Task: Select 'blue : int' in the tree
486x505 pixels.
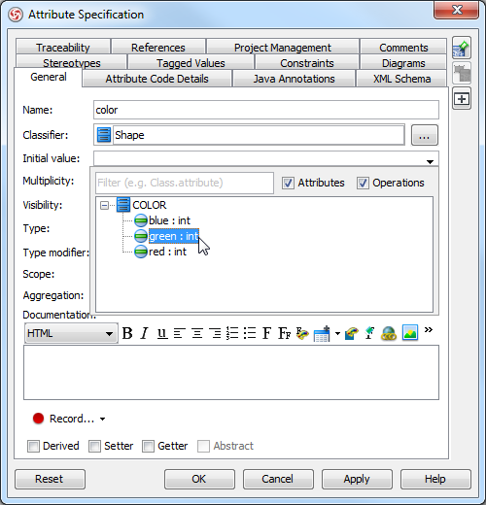Action: [x=169, y=220]
